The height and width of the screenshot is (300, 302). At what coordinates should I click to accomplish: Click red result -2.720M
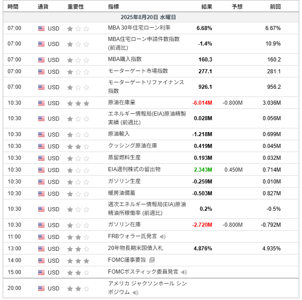(202, 225)
